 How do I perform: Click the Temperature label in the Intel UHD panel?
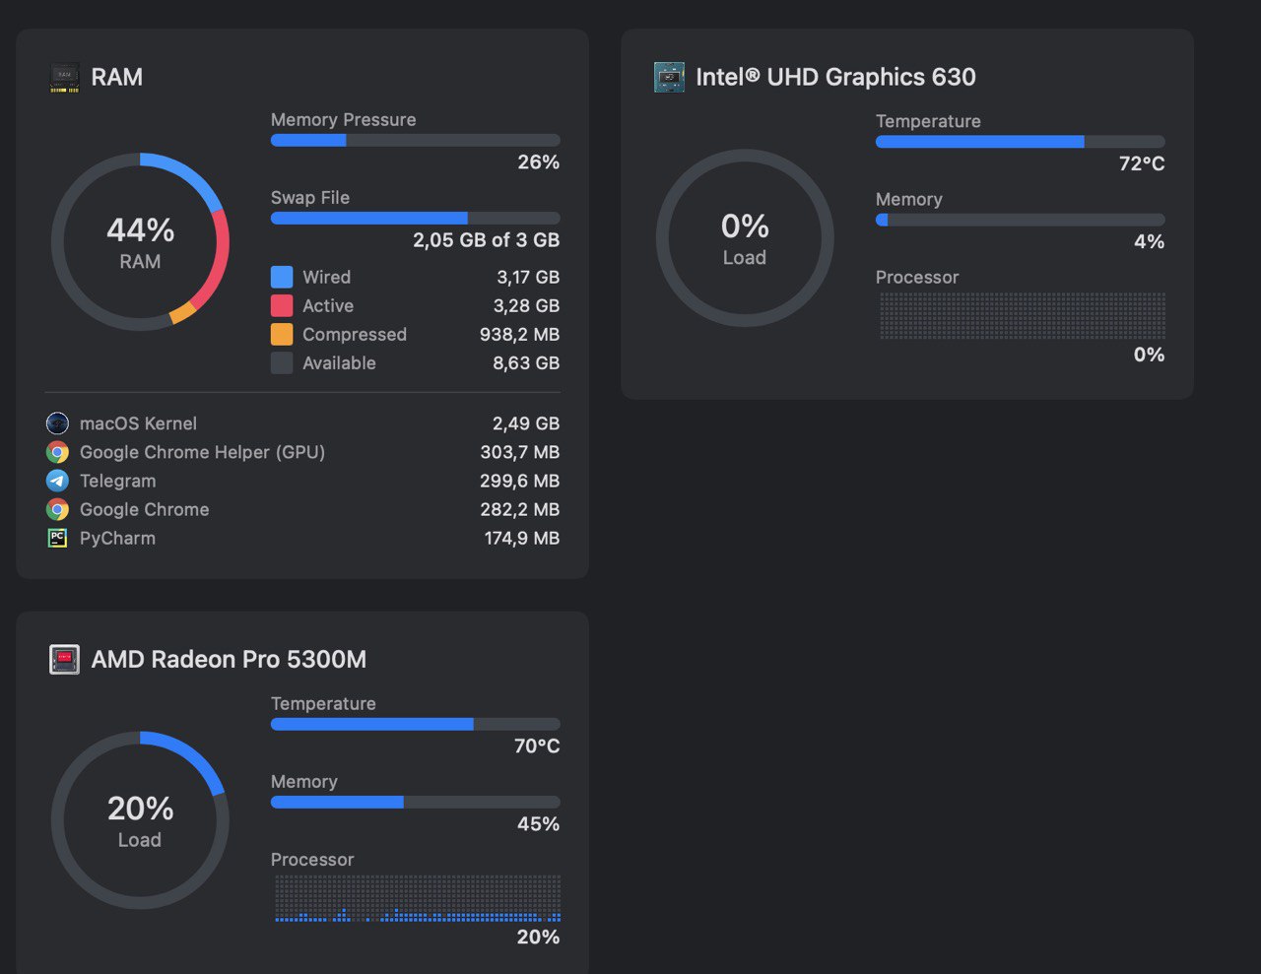tap(928, 121)
